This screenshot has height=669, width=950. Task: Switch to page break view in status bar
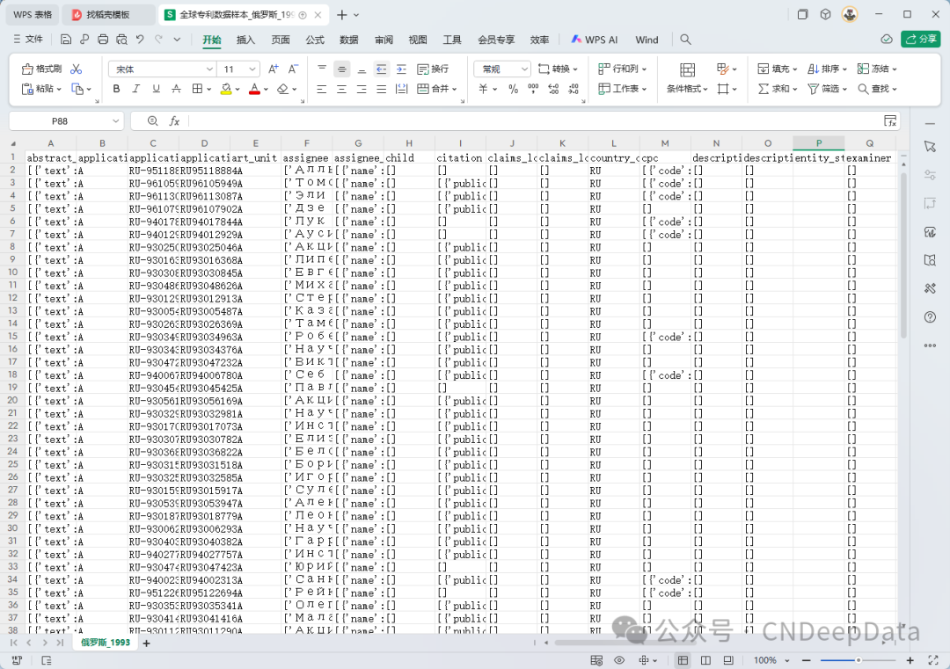[705, 660]
